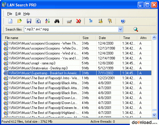Click the vertical scrollbar thumb
The image size is (159, 125).
tap(154, 110)
